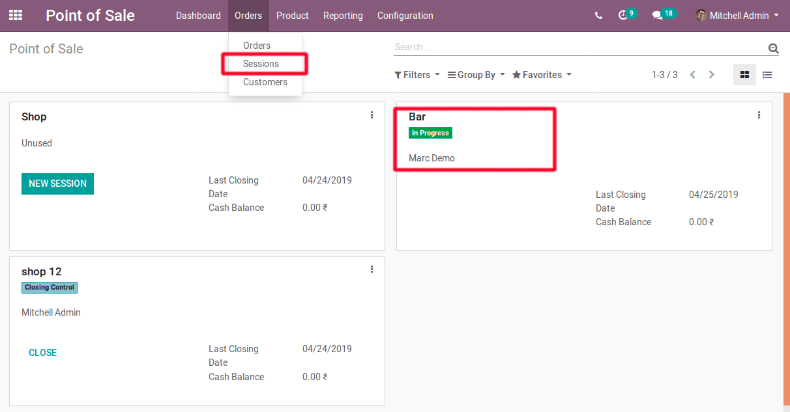
Task: Select Customers in the dropdown list
Action: (265, 82)
